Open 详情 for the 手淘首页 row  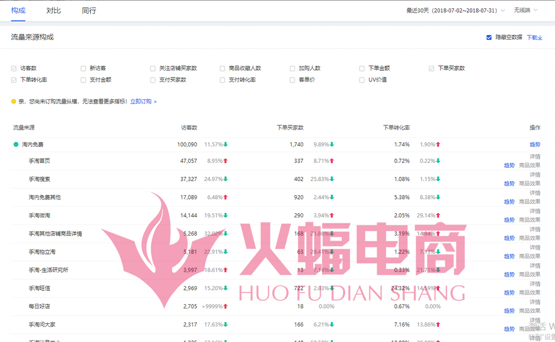[x=535, y=156]
